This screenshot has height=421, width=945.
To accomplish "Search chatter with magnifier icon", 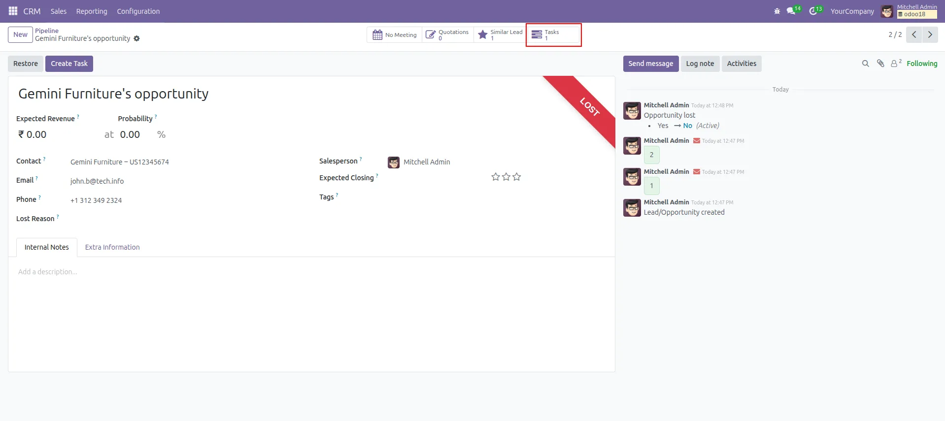I will click(865, 64).
